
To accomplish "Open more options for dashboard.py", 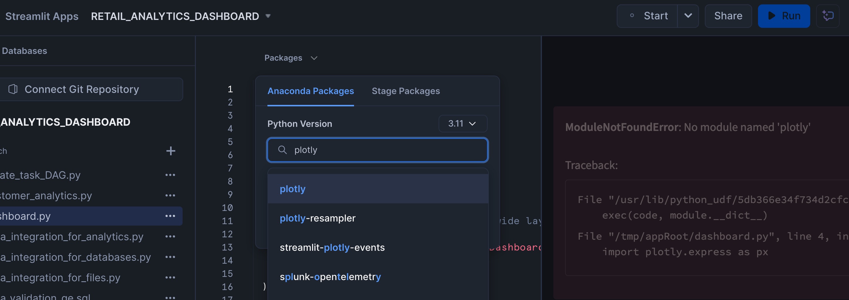I will (170, 216).
